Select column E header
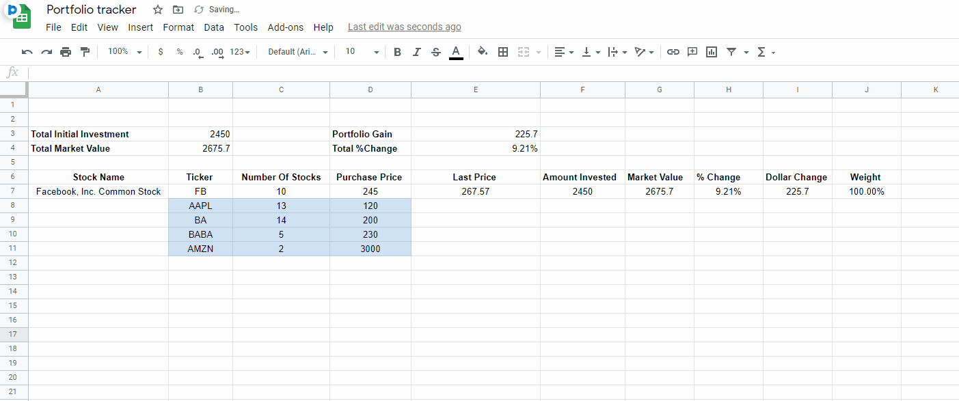Viewport: 959px width, 401px height. [x=476, y=90]
